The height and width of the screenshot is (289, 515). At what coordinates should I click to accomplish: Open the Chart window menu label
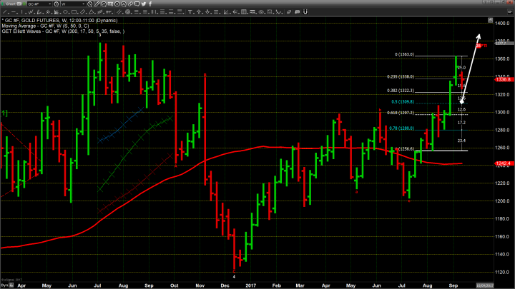11,4
